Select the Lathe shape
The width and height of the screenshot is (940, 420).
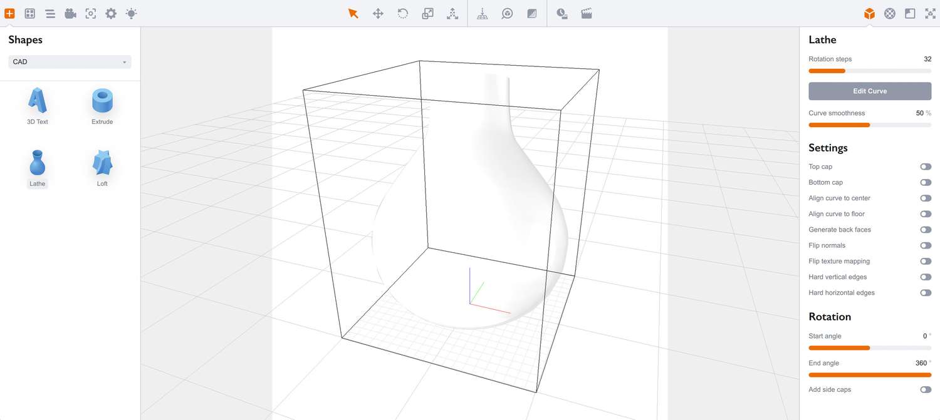38,168
